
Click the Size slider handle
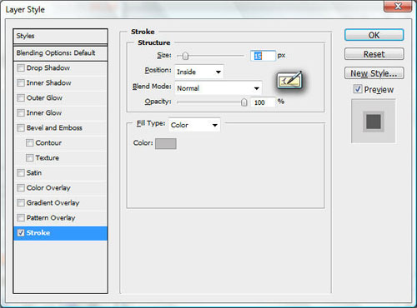[x=185, y=56]
